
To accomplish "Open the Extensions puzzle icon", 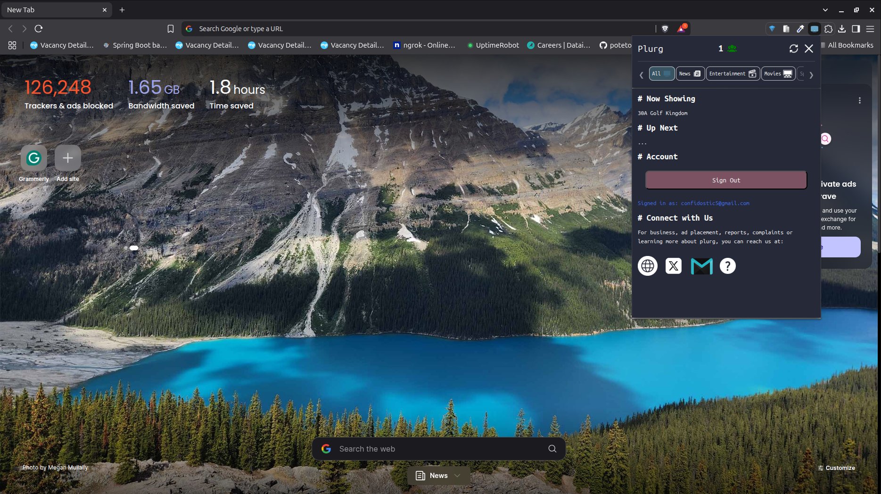I will pyautogui.click(x=828, y=29).
